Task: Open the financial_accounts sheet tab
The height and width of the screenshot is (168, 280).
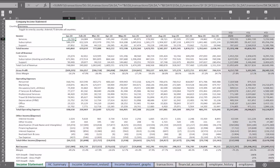Action: point(191,164)
